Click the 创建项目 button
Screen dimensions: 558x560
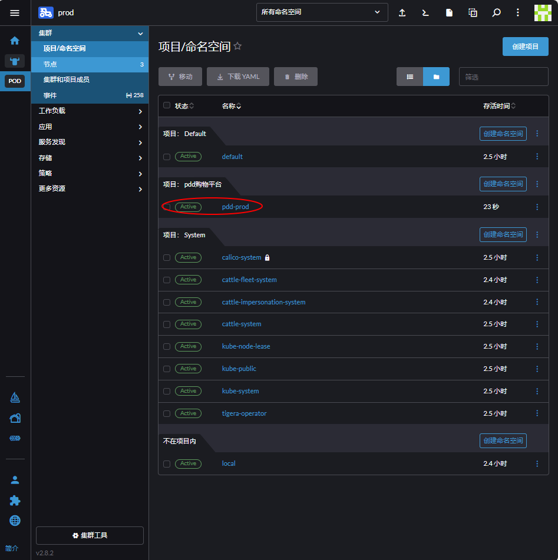[525, 47]
